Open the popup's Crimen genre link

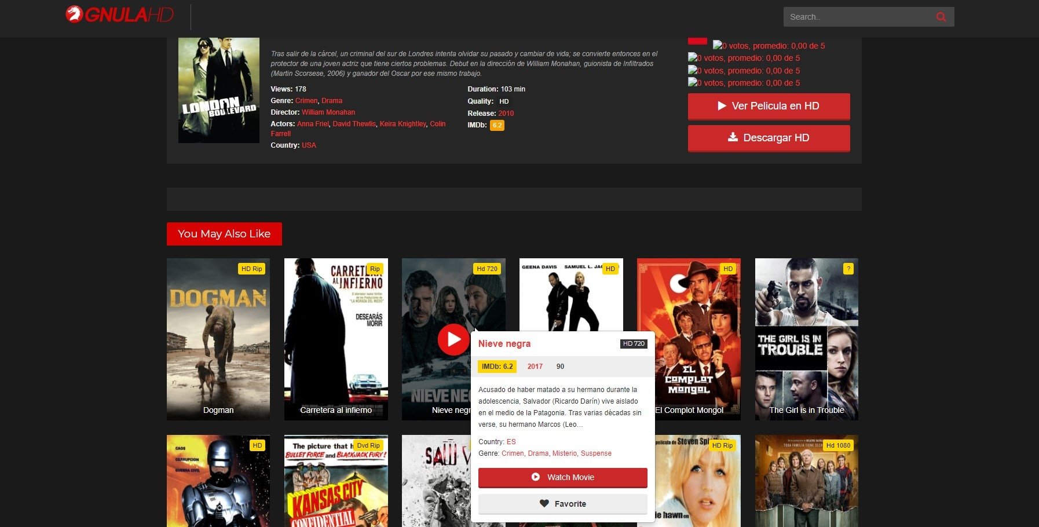[513, 453]
